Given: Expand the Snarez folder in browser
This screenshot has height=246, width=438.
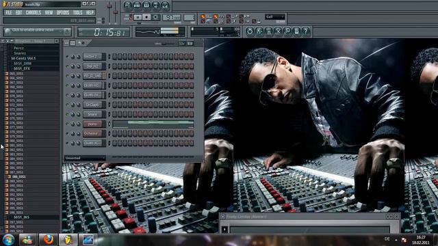Looking at the screenshot, I should pos(20,53).
